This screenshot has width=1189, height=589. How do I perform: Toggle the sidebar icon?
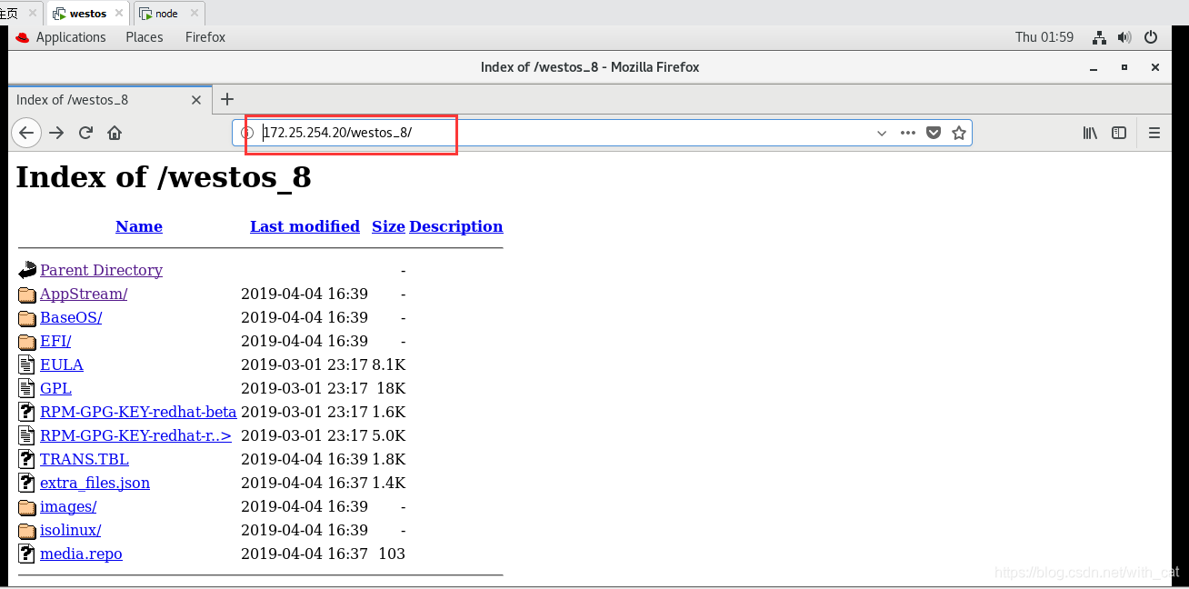[x=1119, y=133]
